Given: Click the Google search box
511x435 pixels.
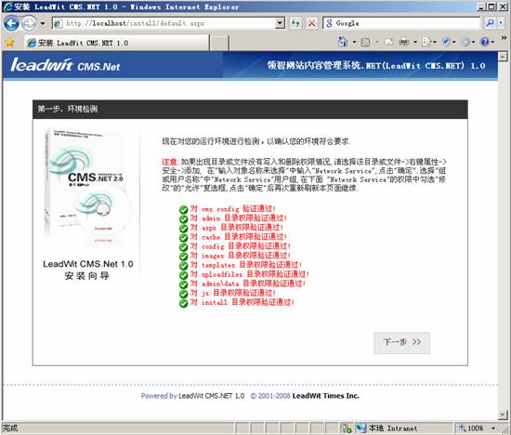Looking at the screenshot, I should (x=401, y=23).
